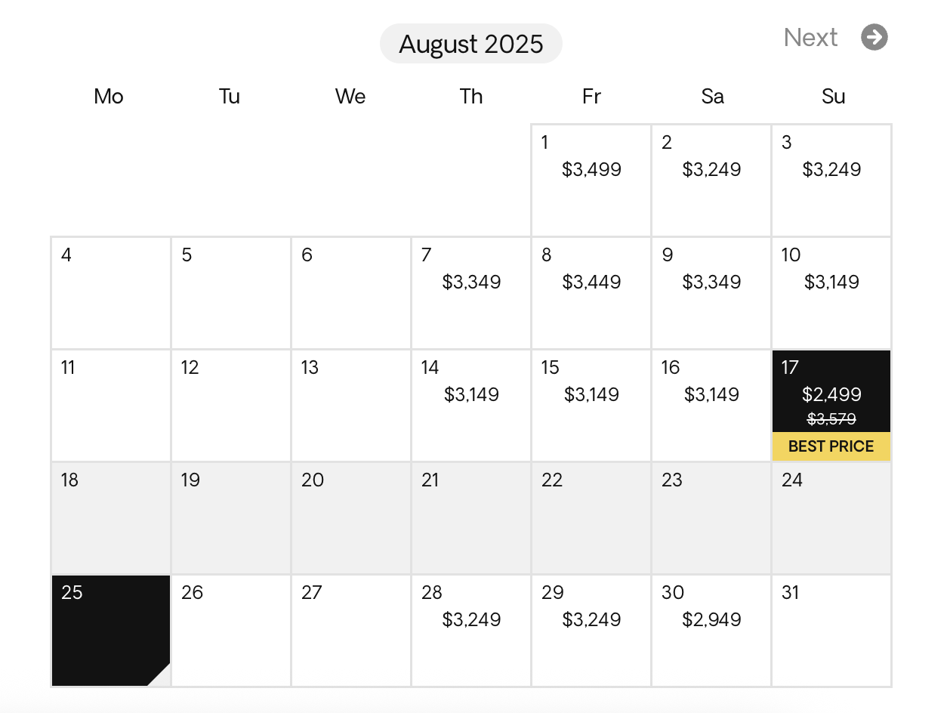The height and width of the screenshot is (713, 950).
Task: Click the Next text link
Action: click(810, 37)
